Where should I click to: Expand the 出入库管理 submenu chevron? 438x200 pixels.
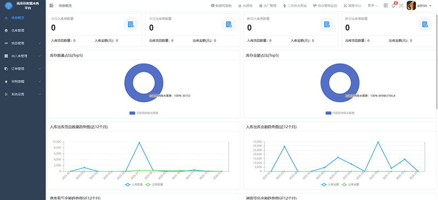pyautogui.click(x=39, y=56)
